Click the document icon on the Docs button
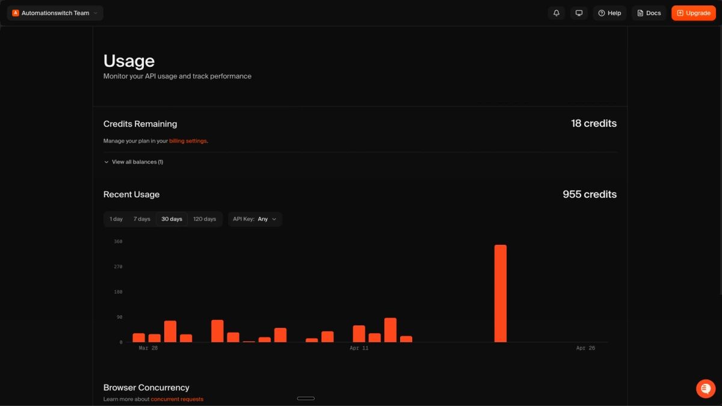Viewport: 722px width, 406px height. [640, 13]
